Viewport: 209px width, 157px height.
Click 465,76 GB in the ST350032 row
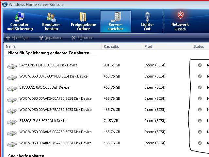(112, 87)
